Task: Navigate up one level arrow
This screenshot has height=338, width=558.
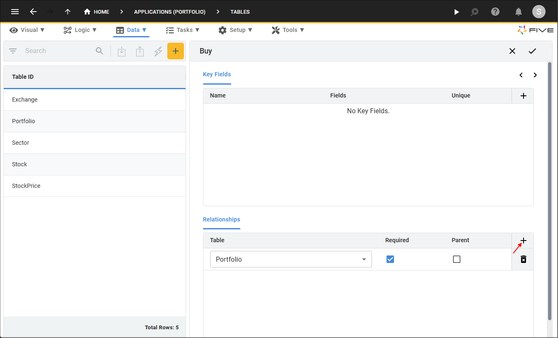Action: pyautogui.click(x=68, y=12)
